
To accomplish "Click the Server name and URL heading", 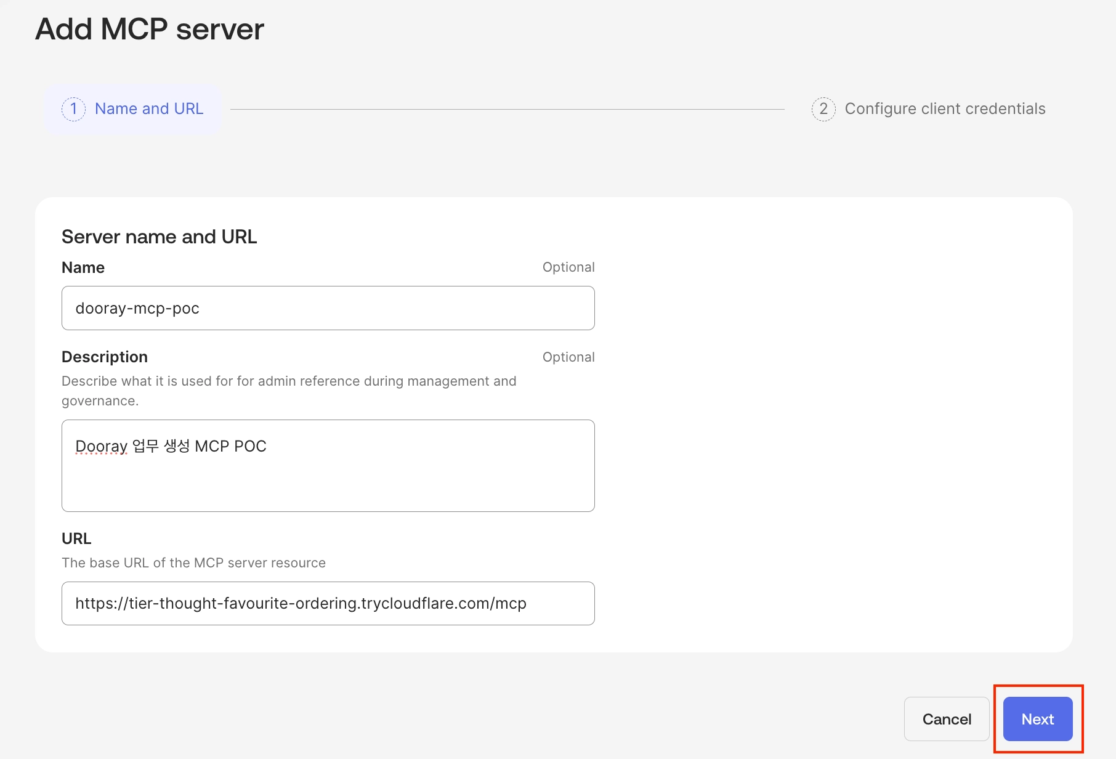I will coord(160,237).
